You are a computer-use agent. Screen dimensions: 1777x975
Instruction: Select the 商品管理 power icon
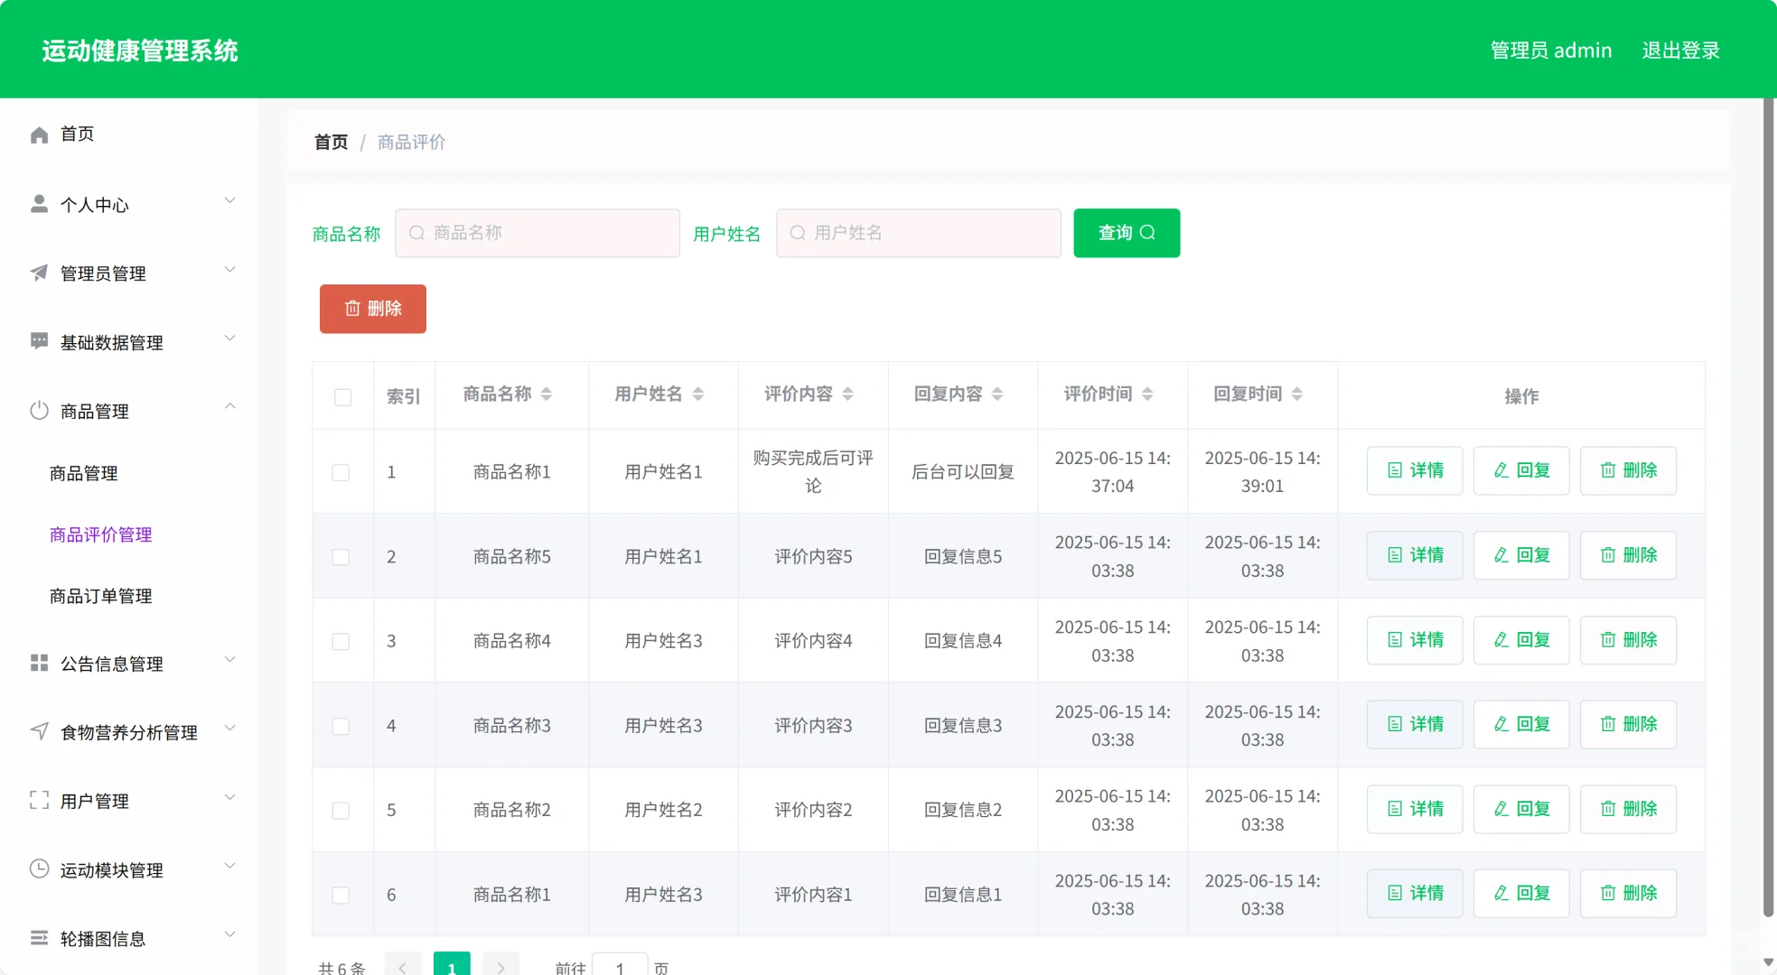[39, 411]
